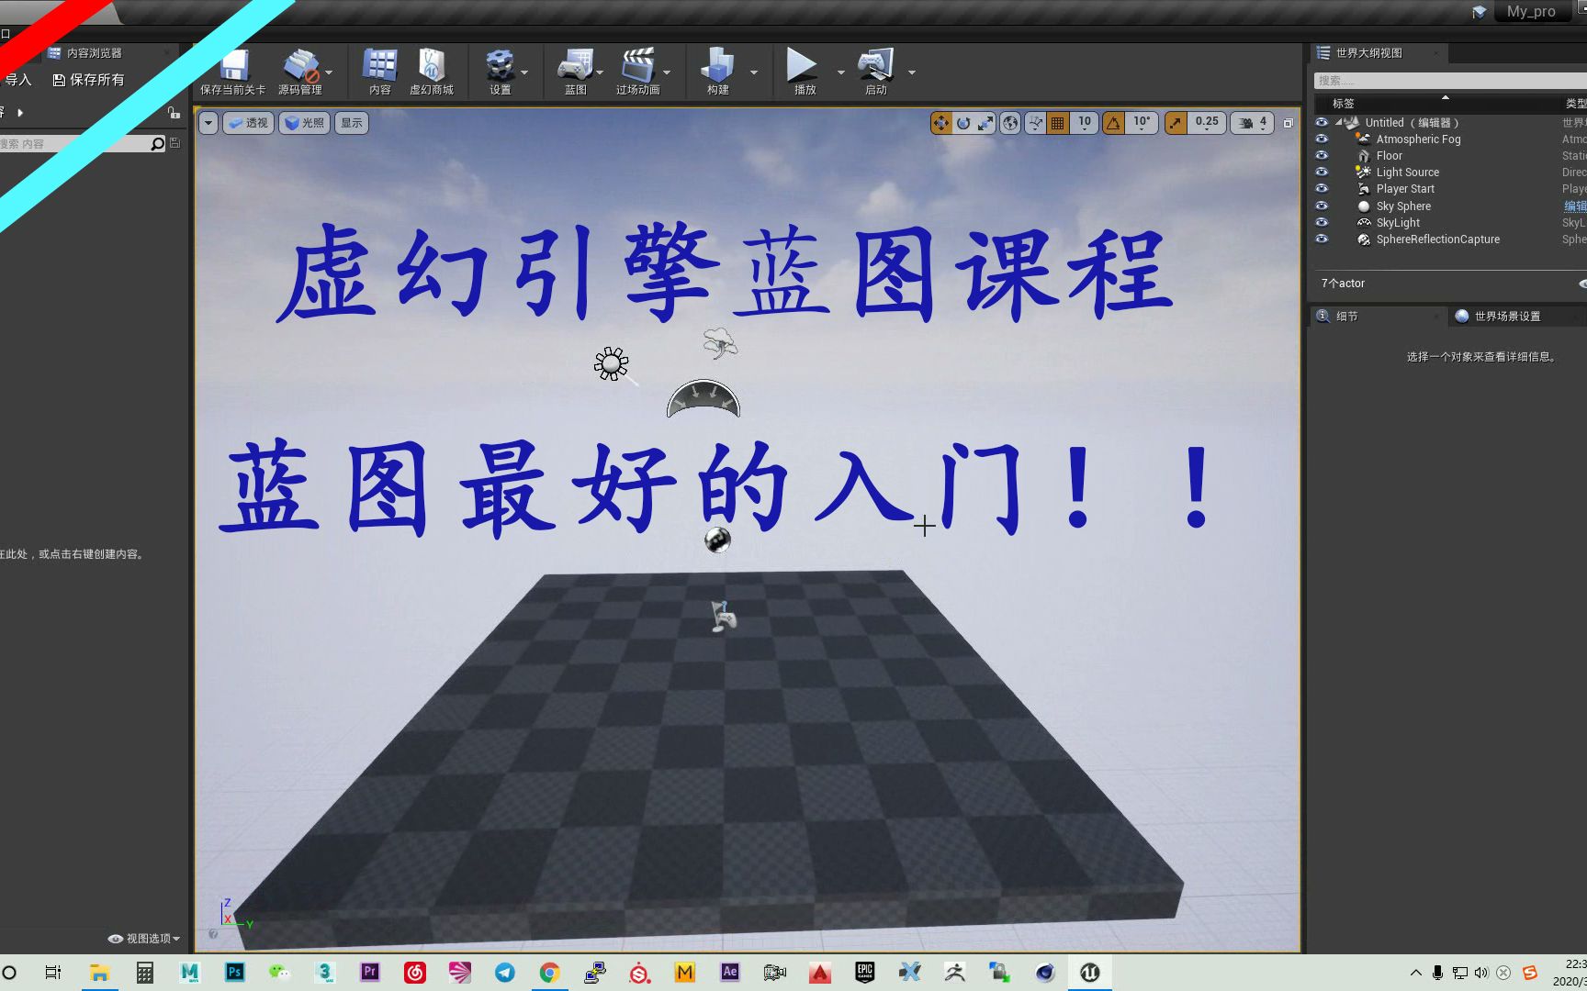
Task: Click Import (导入) button in content browser
Action: (x=17, y=80)
